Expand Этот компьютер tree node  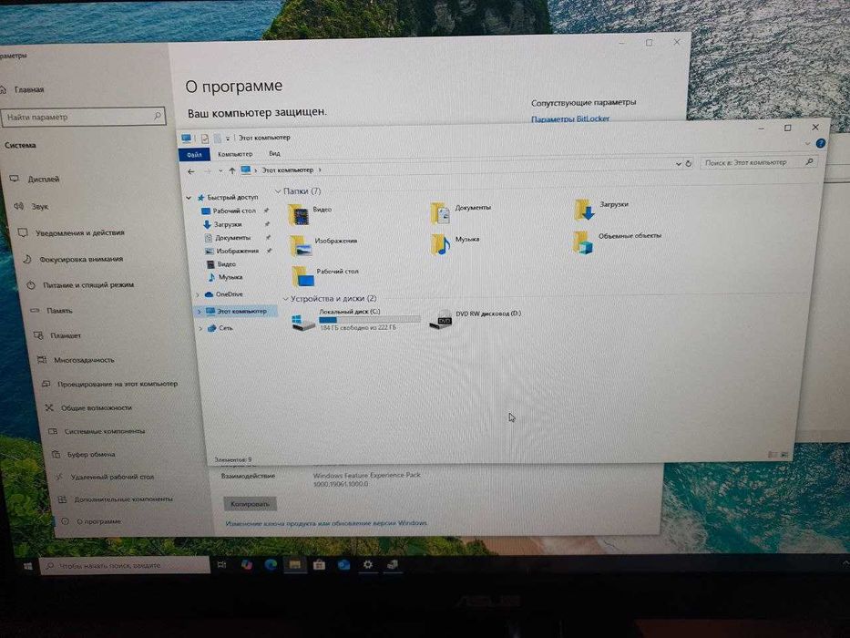click(199, 312)
